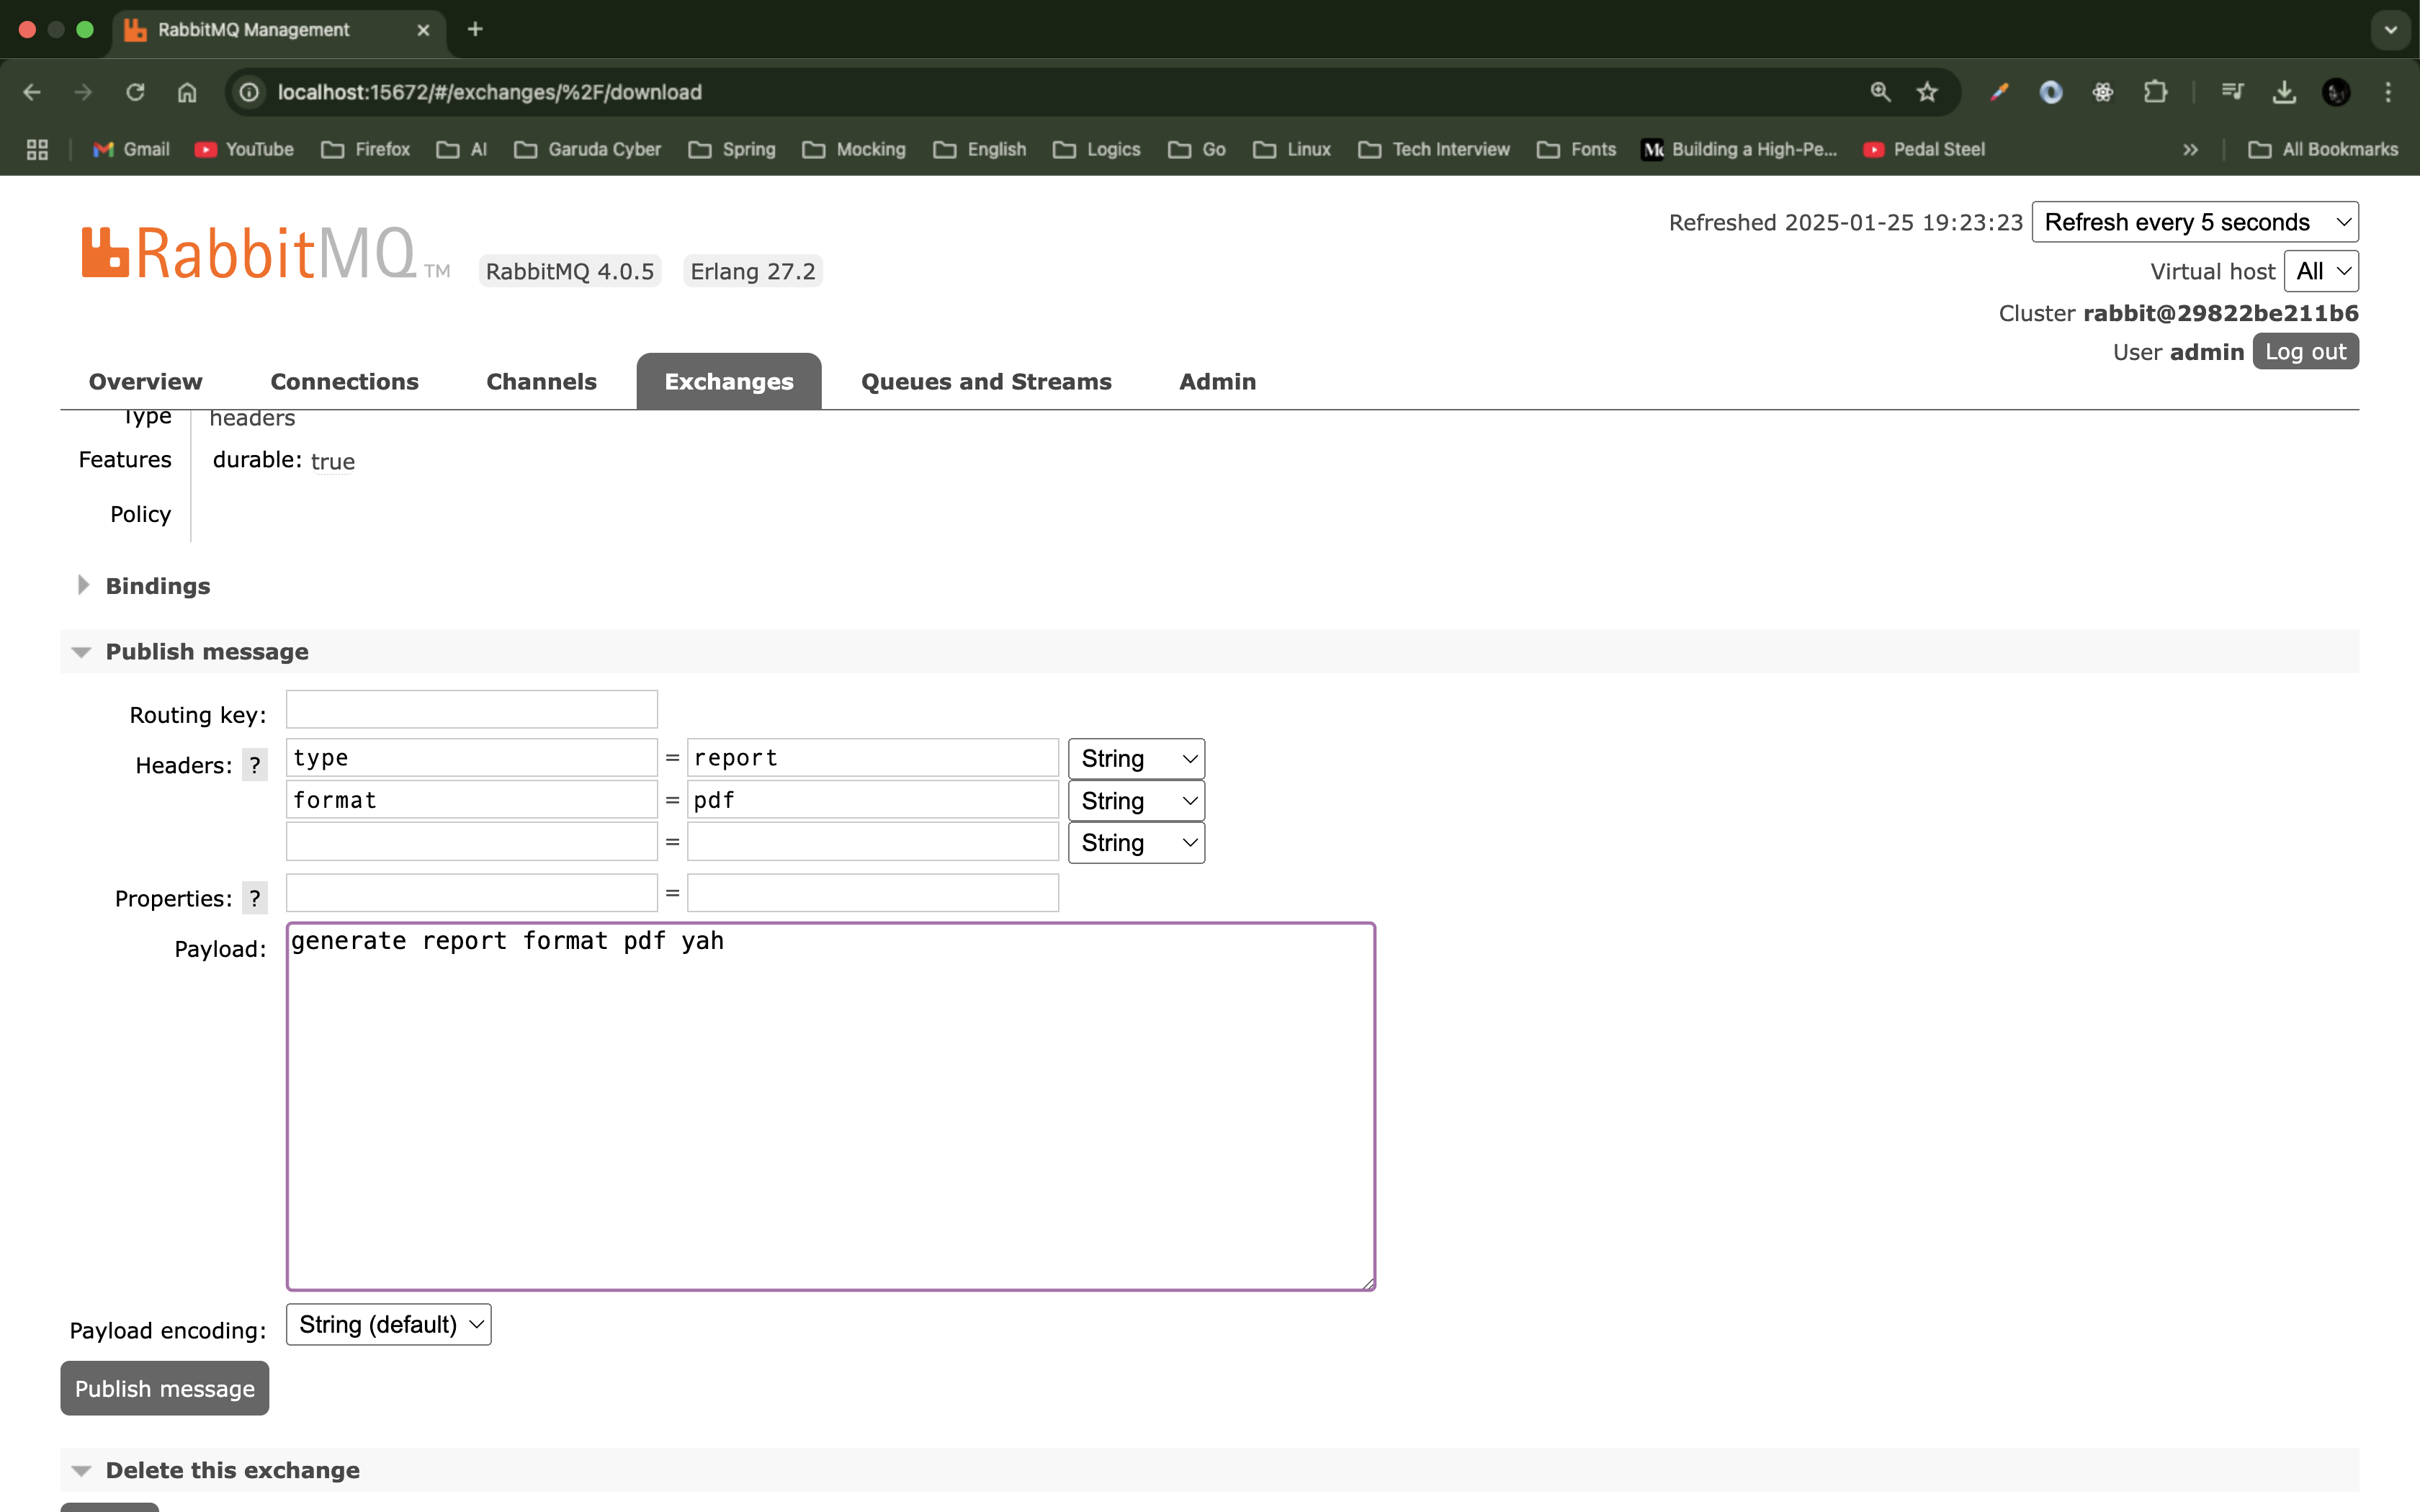Open type dropdown for the format header
This screenshot has height=1512, width=2420.
click(x=1136, y=800)
